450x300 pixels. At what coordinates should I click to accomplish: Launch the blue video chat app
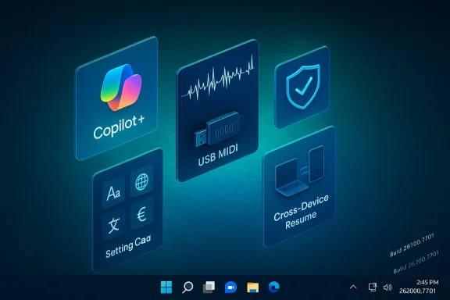[230, 287]
